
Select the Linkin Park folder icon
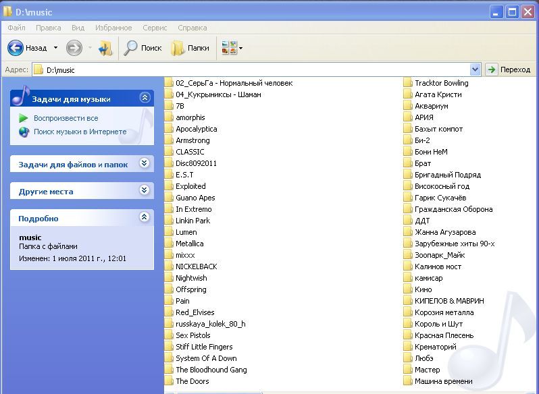click(x=168, y=221)
